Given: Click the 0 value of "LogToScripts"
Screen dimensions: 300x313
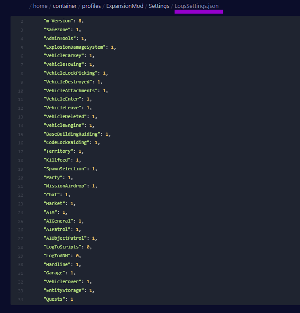Looking at the screenshot, I should (x=88, y=247).
